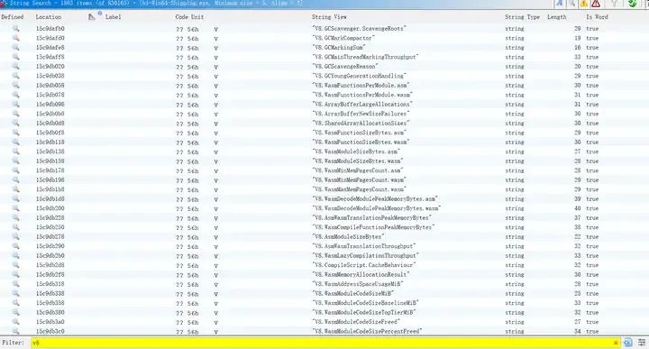This screenshot has height=349, width=649.
Task: Sort by the Label column header
Action: coord(113,17)
